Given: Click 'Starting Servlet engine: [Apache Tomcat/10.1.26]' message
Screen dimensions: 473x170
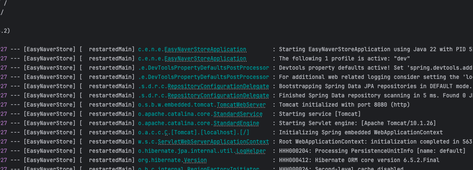Looking at the screenshot, I should (x=357, y=123).
